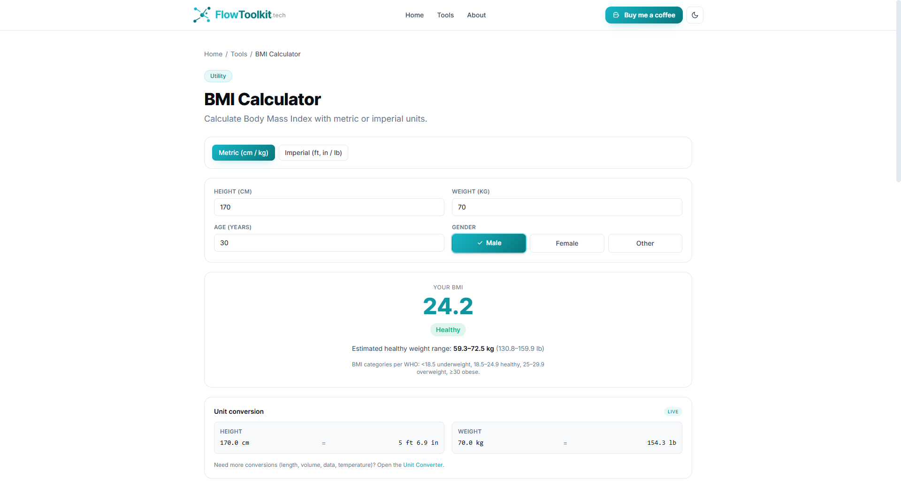Open the Home nav menu item
Viewport: 901px width, 488px height.
[414, 15]
